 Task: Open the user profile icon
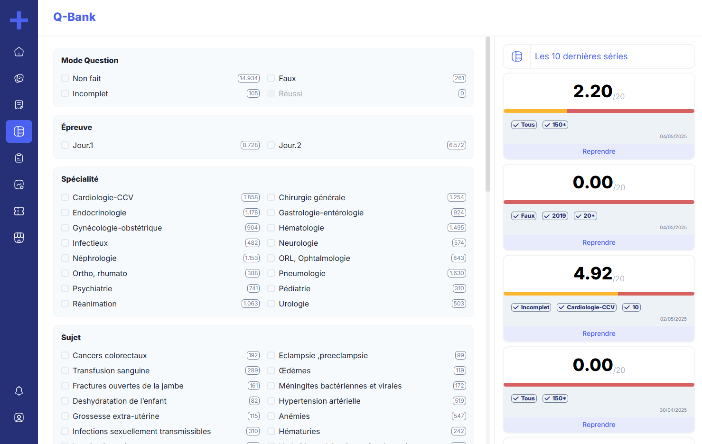19,417
